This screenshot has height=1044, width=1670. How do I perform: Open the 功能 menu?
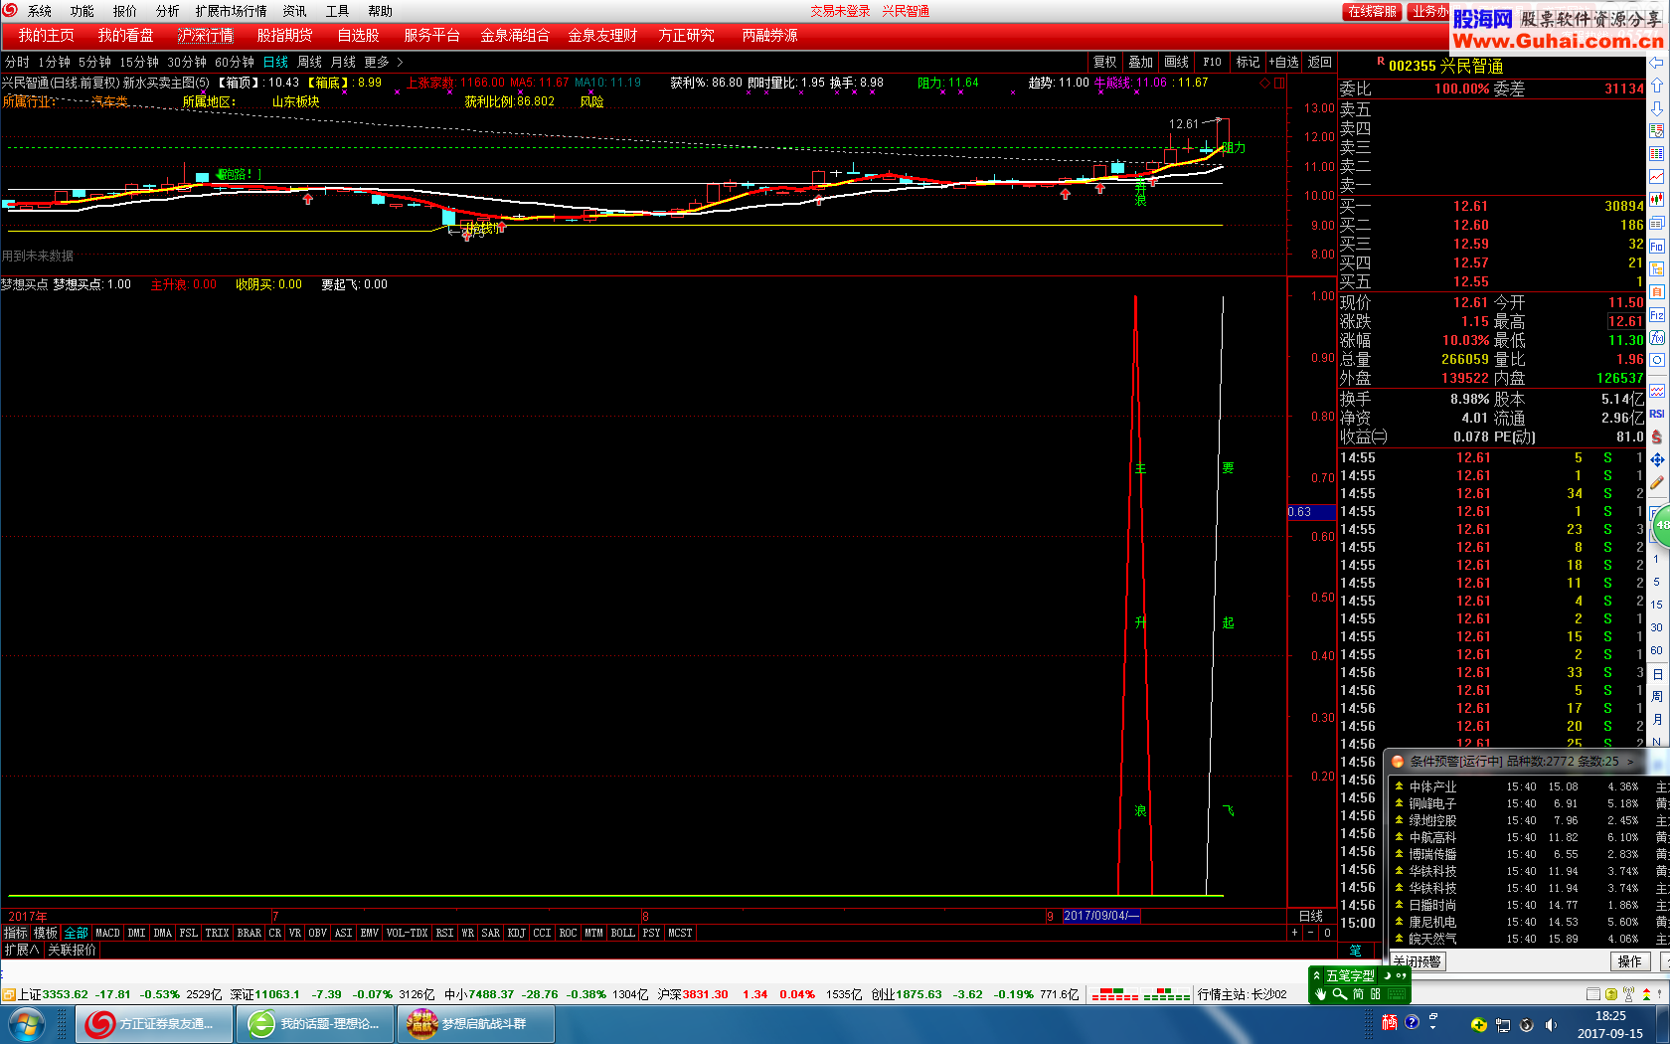click(x=82, y=11)
